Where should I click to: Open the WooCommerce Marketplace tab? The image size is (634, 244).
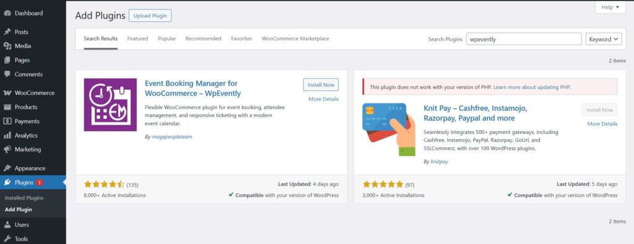(295, 39)
